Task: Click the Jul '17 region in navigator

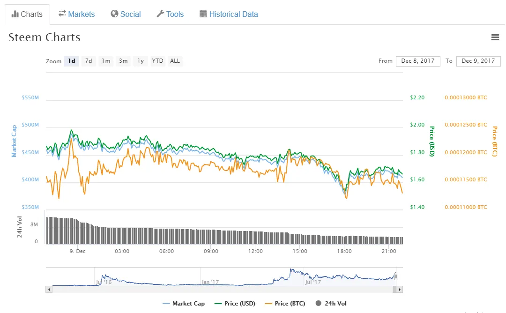Action: (313, 282)
